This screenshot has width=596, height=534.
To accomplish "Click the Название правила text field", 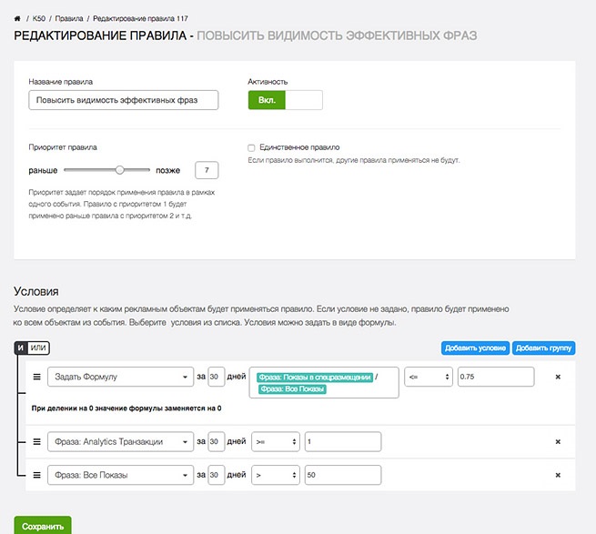I will 124,100.
